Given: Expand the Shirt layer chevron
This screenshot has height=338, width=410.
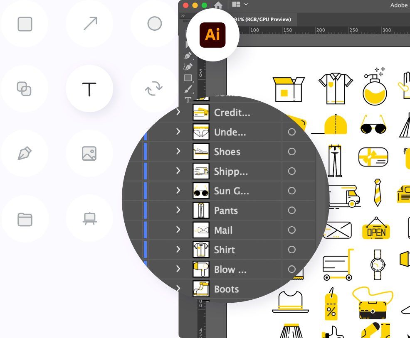Looking at the screenshot, I should 178,250.
